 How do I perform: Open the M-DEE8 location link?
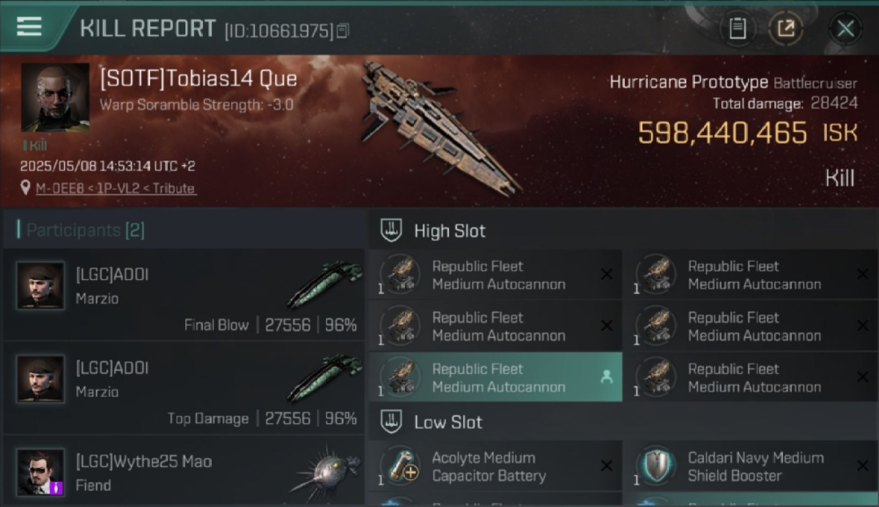[x=116, y=188]
